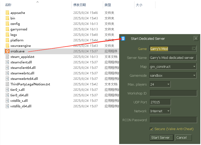Select the sourceengine folder name
Screen dimensions: 201x145
tap(21, 46)
